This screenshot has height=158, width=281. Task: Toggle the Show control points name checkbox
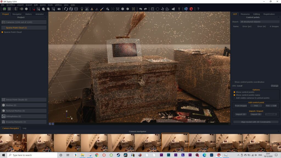[x=234, y=95]
